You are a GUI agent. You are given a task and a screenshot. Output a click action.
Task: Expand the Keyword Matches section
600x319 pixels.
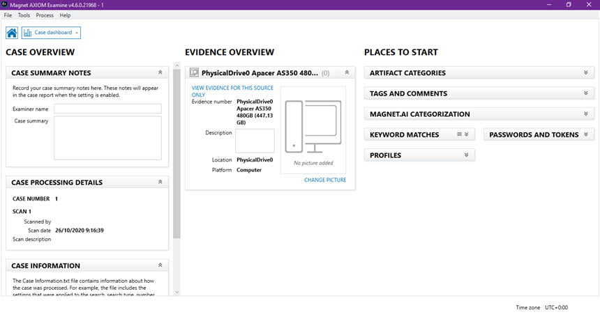(x=467, y=134)
